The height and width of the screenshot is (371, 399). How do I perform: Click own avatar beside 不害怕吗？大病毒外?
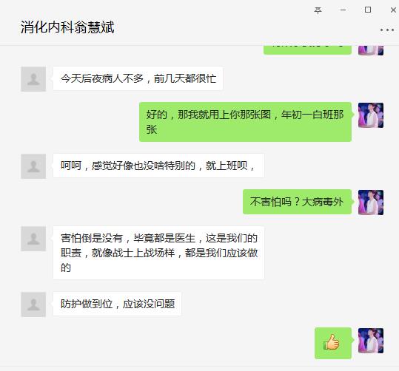click(x=371, y=202)
